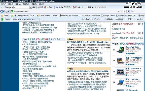Open the 编辑(E) menu
The image size is (145, 91).
11,4
